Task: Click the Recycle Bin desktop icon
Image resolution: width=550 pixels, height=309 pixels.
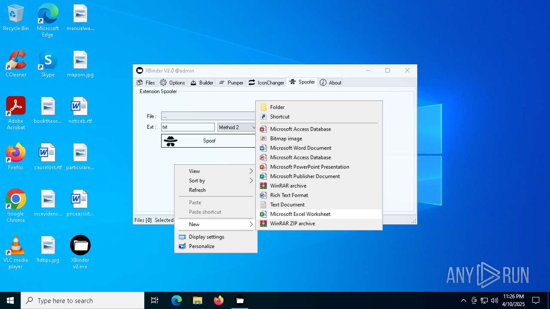Action: [x=16, y=18]
